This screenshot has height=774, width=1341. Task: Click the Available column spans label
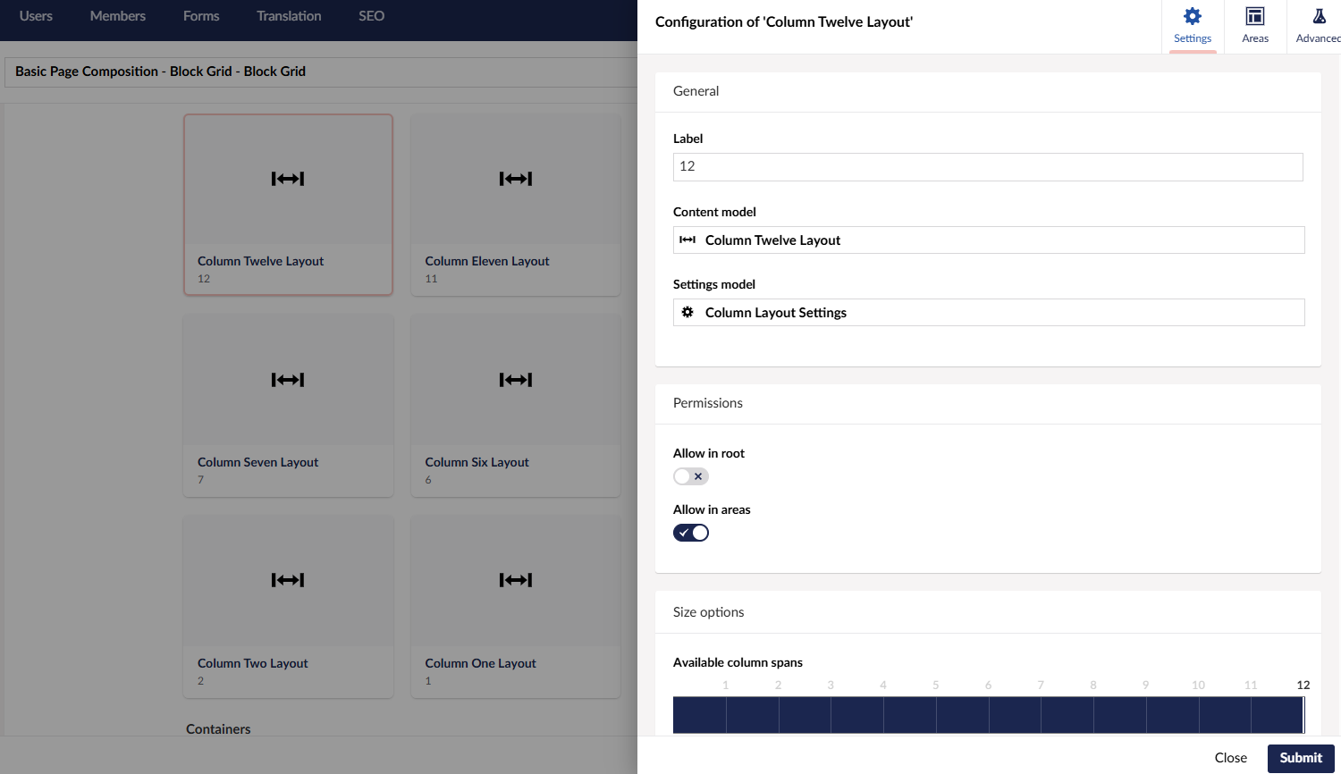pyautogui.click(x=738, y=662)
